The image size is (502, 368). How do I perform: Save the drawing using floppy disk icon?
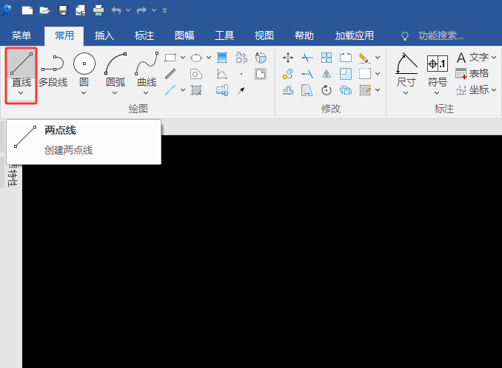(x=63, y=10)
